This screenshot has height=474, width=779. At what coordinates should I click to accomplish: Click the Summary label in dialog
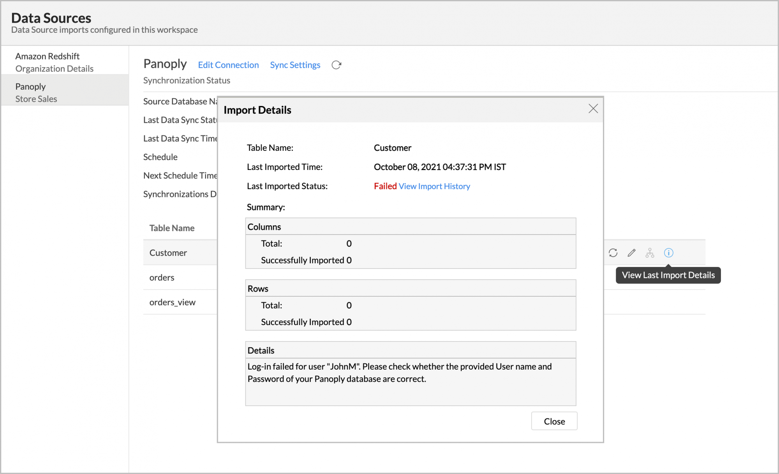(x=266, y=207)
